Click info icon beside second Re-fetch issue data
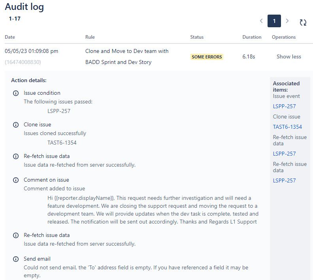 [16, 235]
